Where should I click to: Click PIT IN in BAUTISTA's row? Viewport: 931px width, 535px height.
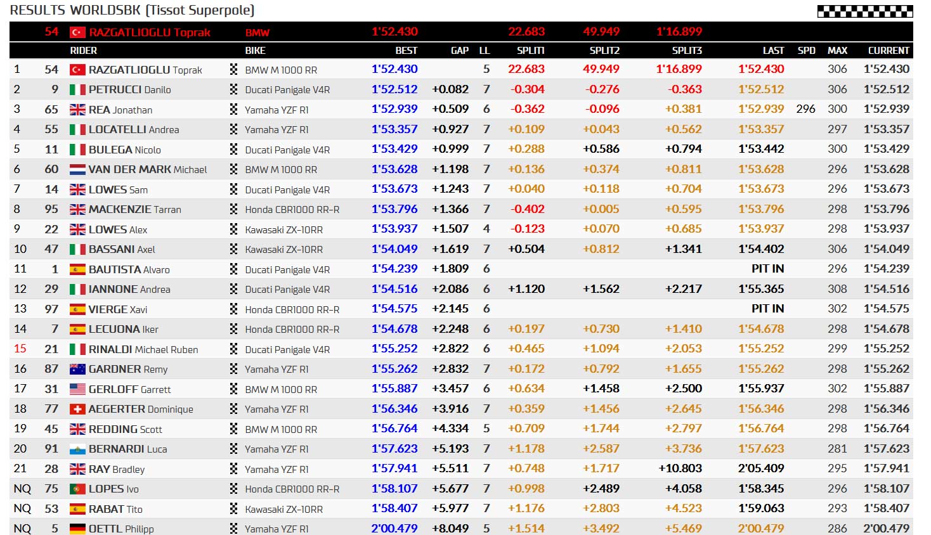pyautogui.click(x=768, y=269)
